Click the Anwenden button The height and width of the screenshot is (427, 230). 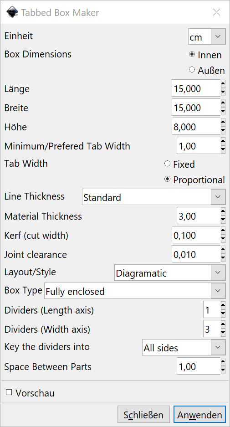(x=199, y=415)
